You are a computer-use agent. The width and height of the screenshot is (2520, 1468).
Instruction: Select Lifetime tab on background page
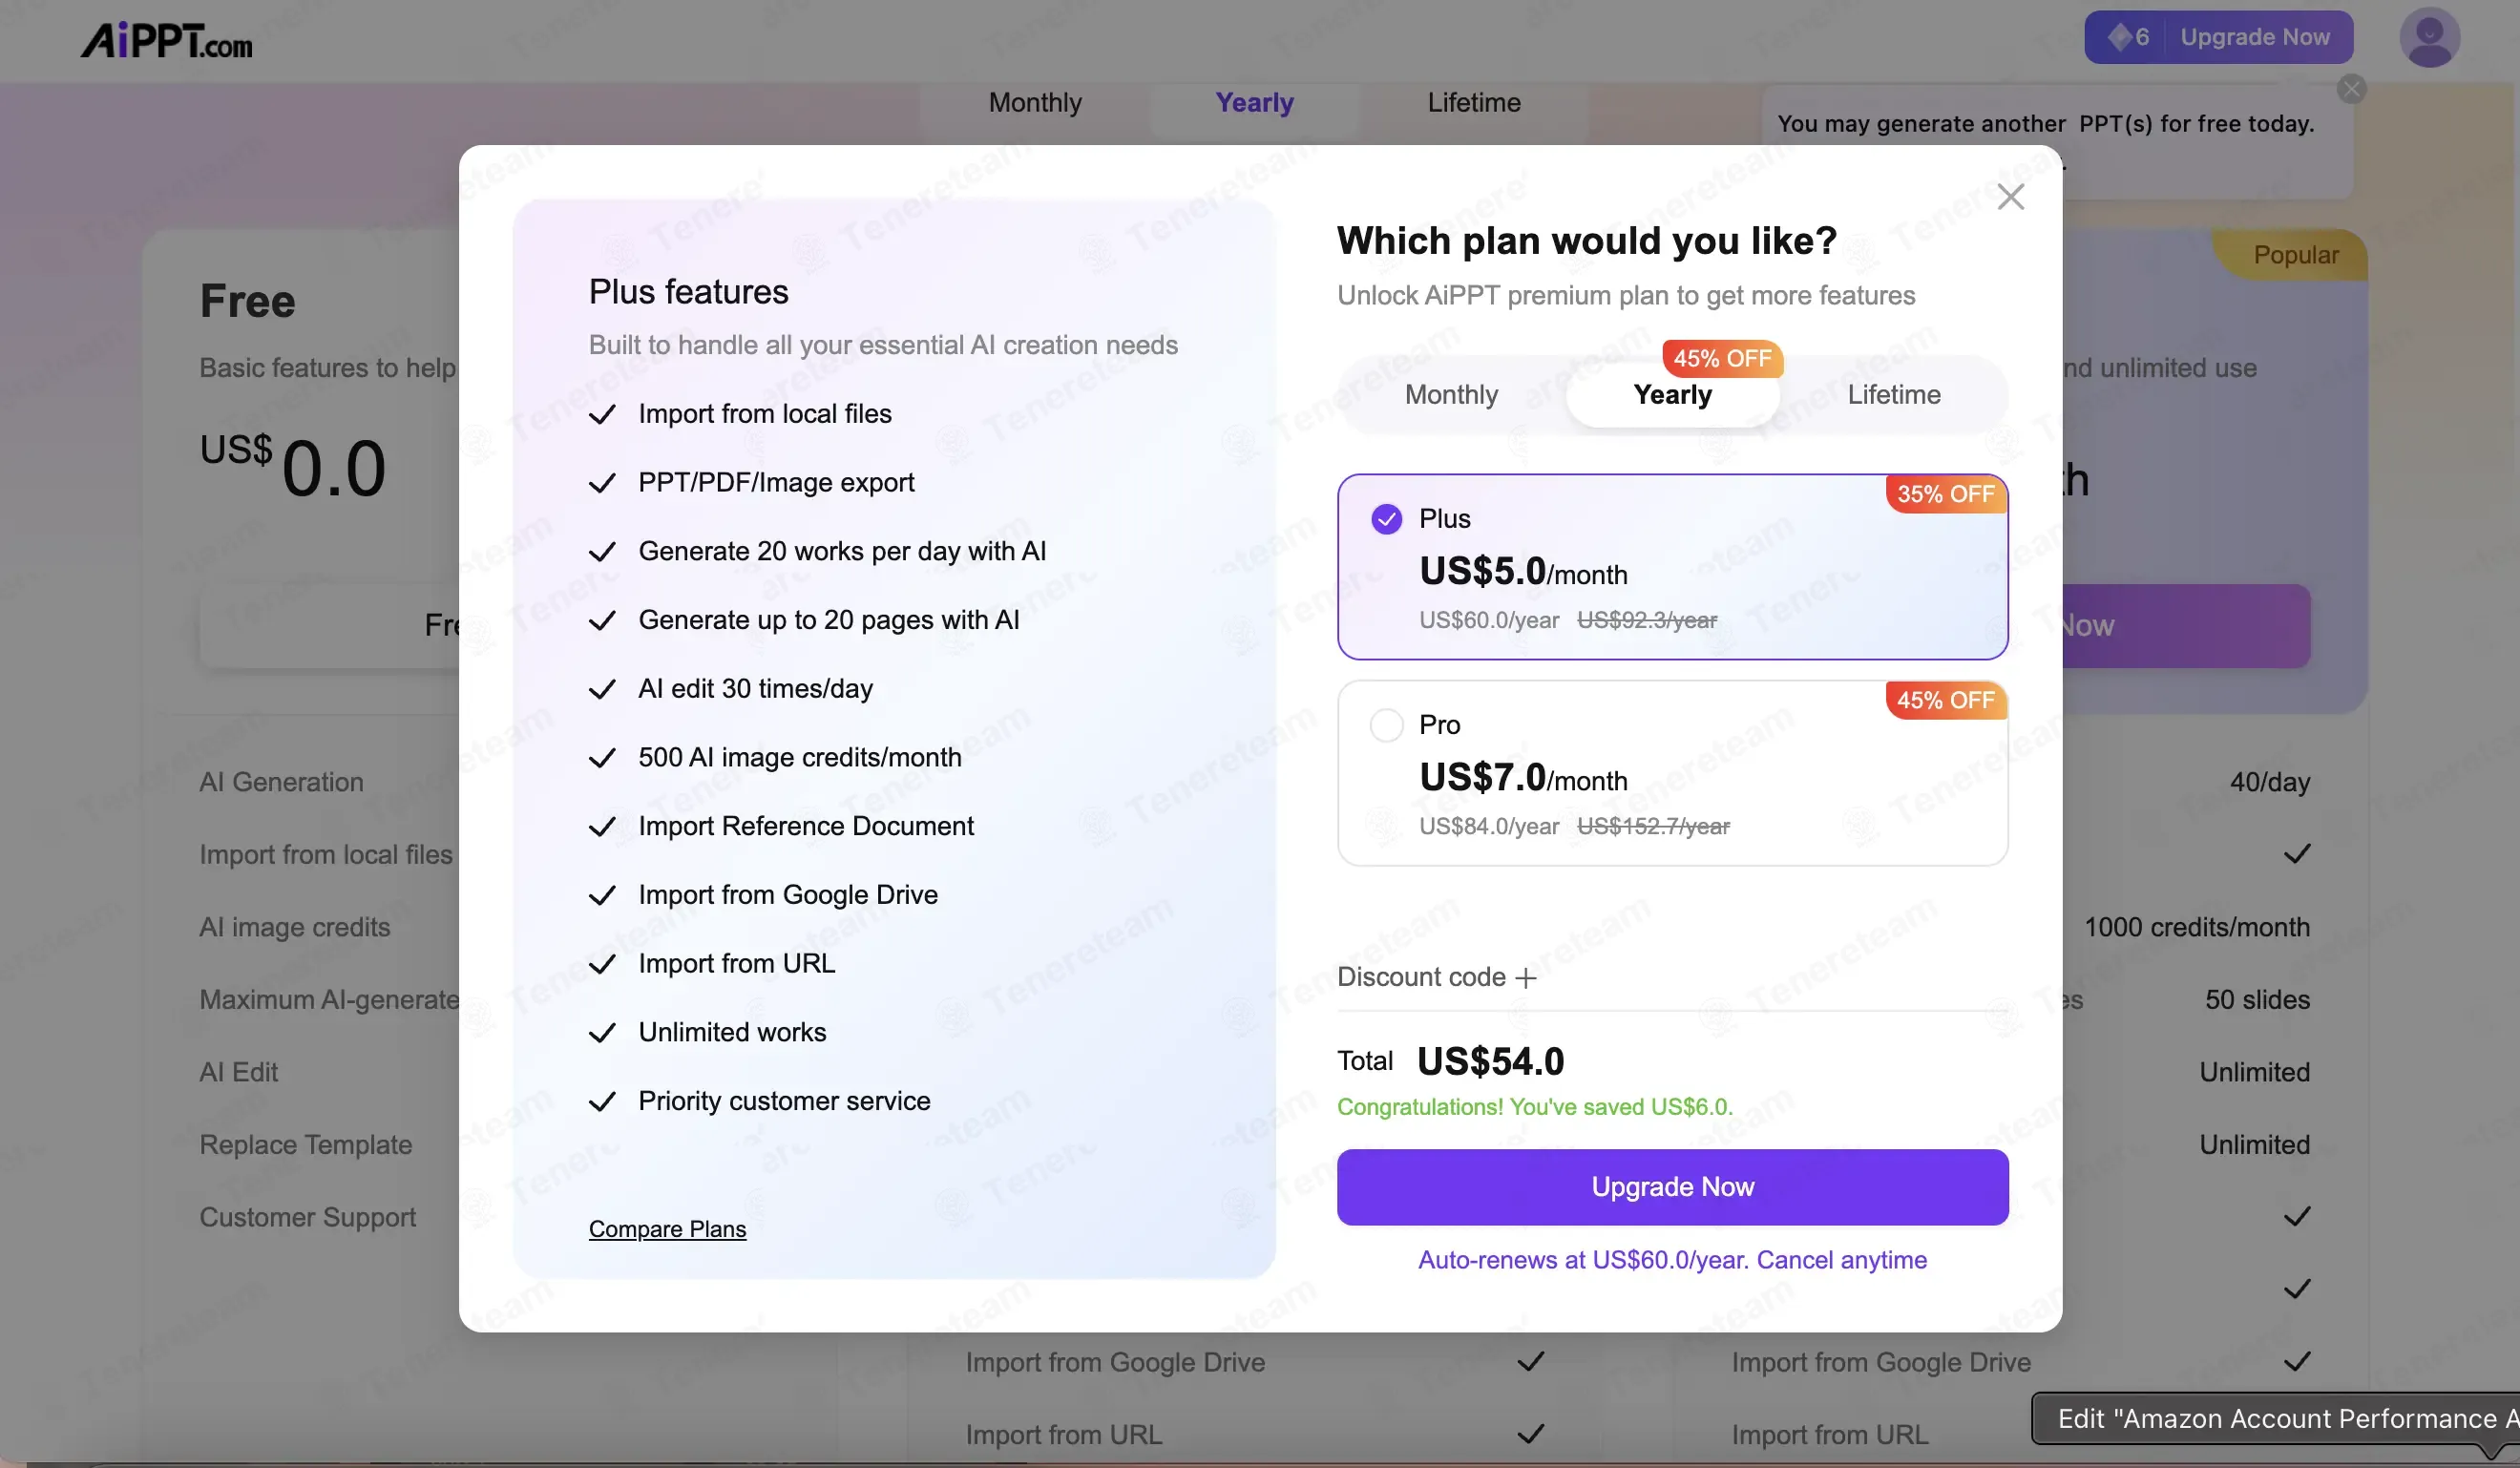pos(1473,103)
